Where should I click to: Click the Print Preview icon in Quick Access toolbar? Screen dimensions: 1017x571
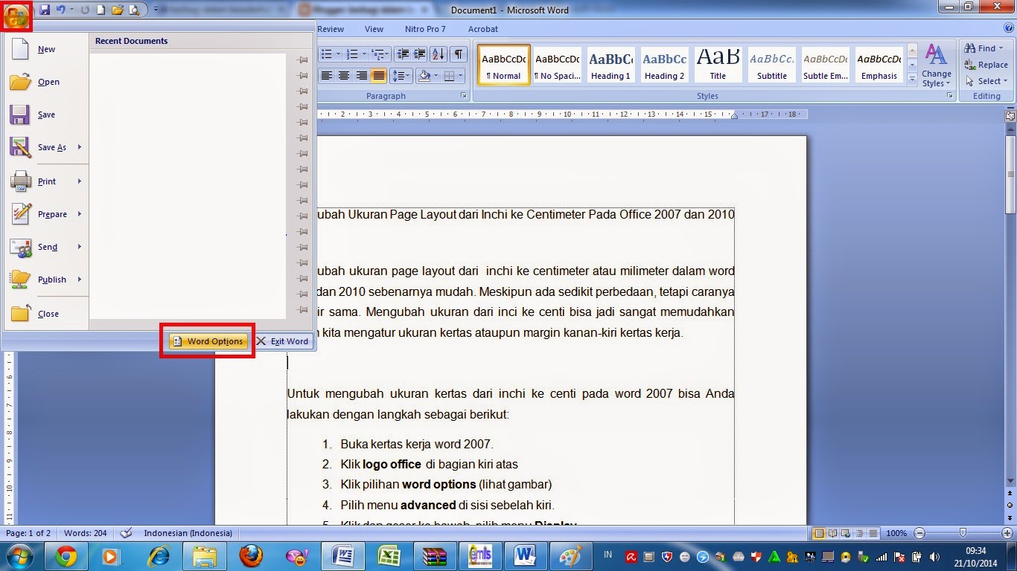(x=134, y=10)
